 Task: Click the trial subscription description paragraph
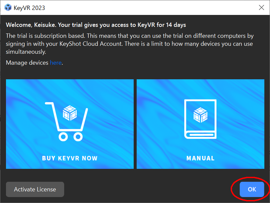pyautogui.click(x=130, y=44)
